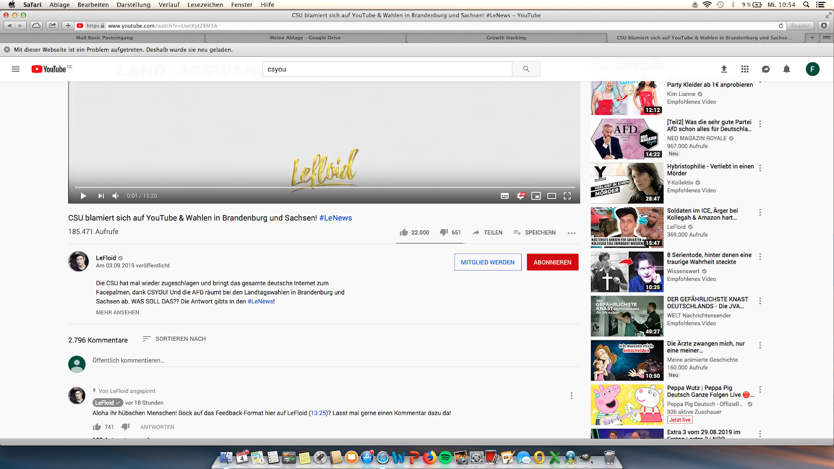Viewport: 834px width, 469px height.
Task: Dismiss the page problem notification banner
Action: pos(7,50)
